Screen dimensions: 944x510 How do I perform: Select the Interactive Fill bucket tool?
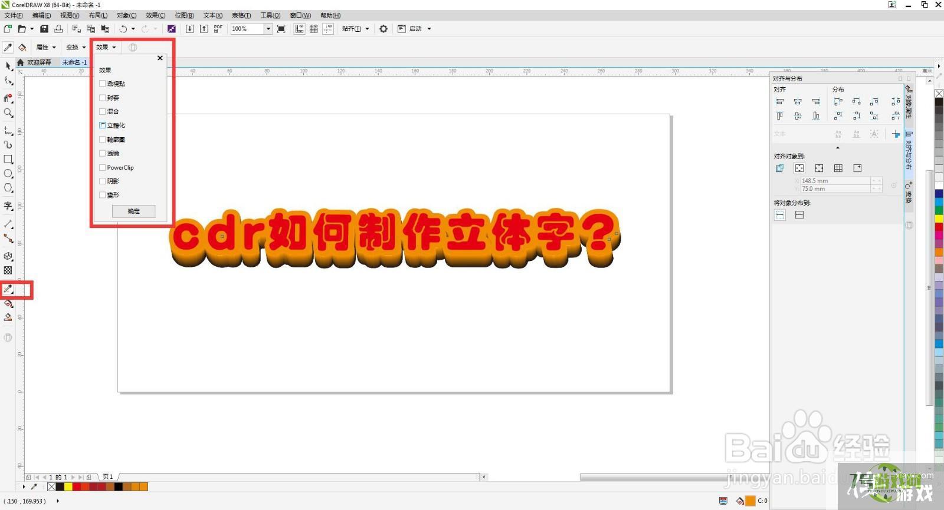pyautogui.click(x=8, y=303)
